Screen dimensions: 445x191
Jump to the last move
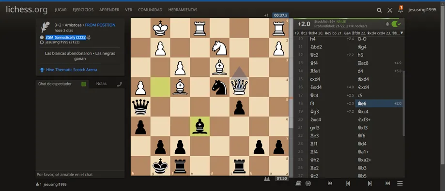coord(388,183)
